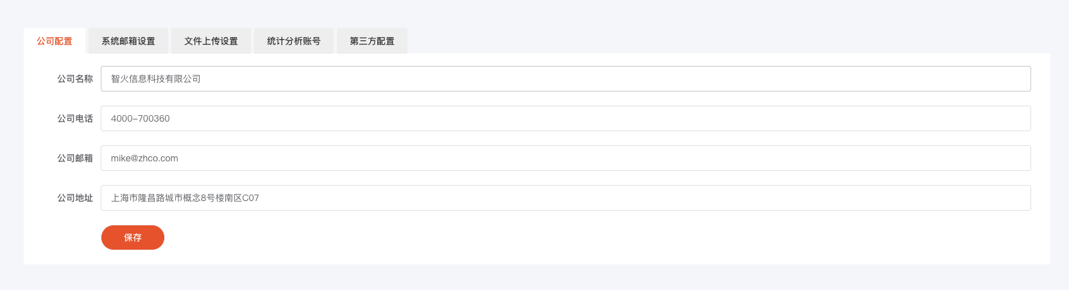The height and width of the screenshot is (290, 1069).
Task: Open the 第三方配置 tab
Action: [372, 41]
